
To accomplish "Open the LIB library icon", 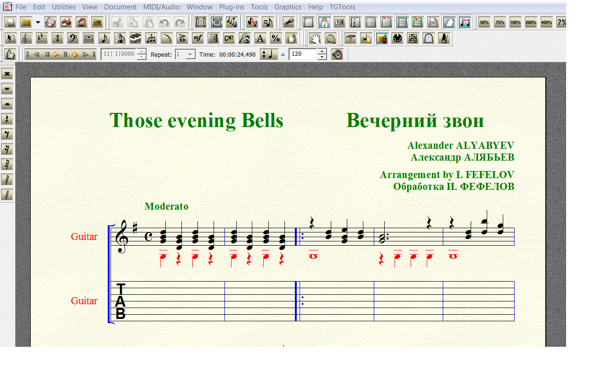I will [97, 22].
